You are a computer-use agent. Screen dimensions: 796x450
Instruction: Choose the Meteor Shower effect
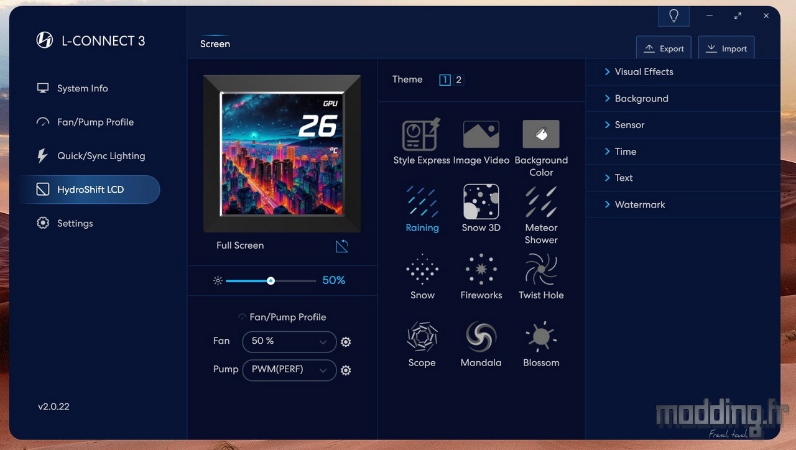click(541, 201)
